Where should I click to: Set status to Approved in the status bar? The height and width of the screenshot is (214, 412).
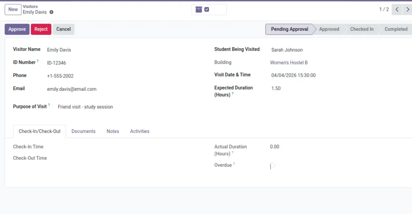(329, 29)
